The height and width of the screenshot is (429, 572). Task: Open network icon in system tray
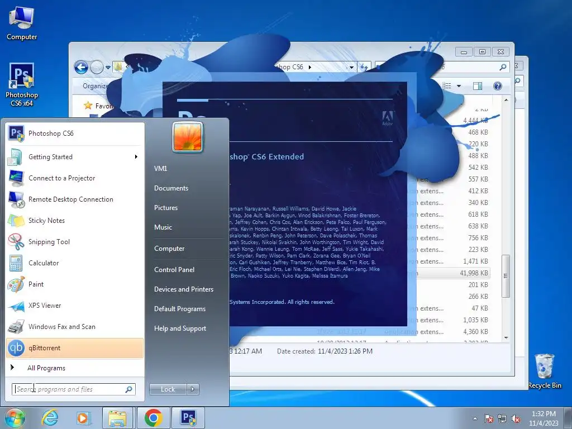coord(502,418)
